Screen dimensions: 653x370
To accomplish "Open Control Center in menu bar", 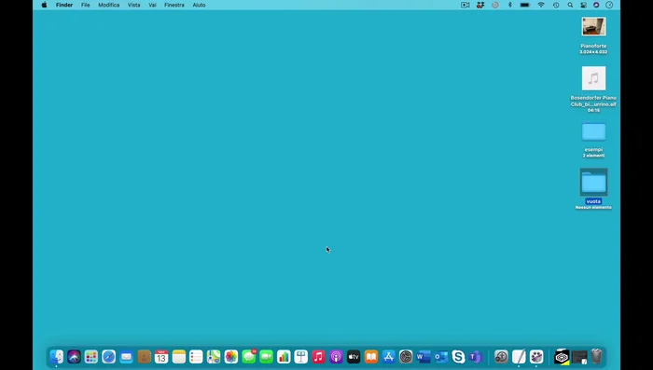I will 583,5.
